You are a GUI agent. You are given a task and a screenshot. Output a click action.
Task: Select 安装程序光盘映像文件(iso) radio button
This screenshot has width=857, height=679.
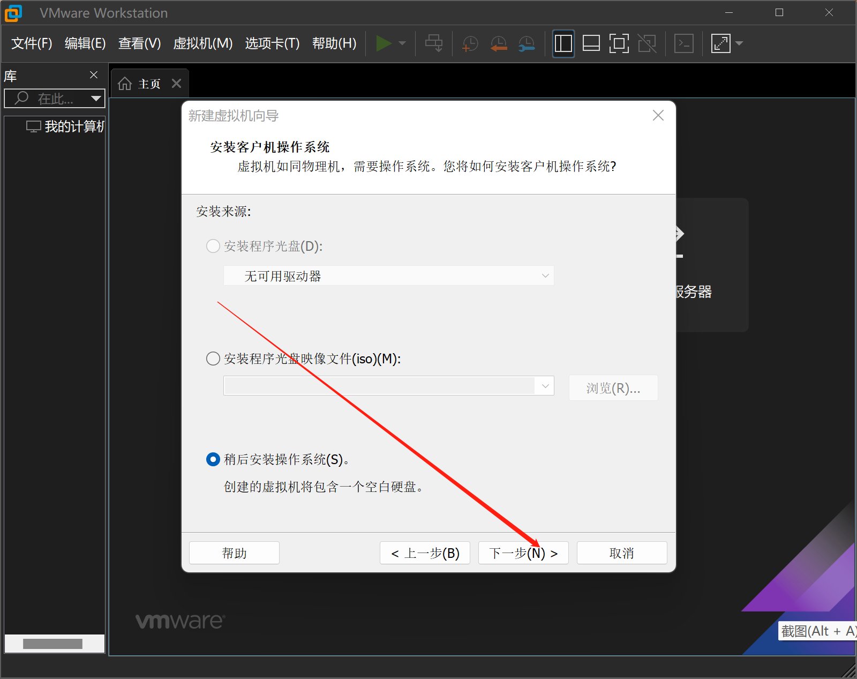click(x=213, y=359)
